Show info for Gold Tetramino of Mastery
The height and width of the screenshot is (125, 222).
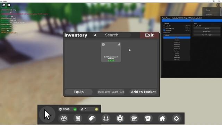(x=103, y=44)
